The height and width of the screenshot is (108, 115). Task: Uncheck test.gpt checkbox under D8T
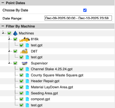pos(21,57)
